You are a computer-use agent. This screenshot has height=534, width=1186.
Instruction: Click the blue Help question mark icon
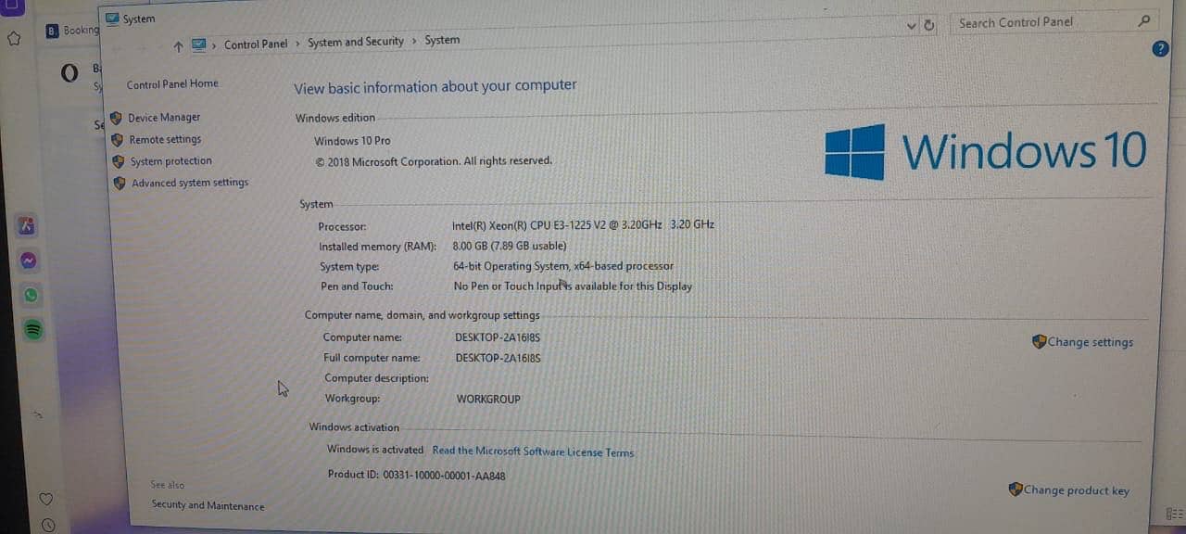tap(1160, 48)
